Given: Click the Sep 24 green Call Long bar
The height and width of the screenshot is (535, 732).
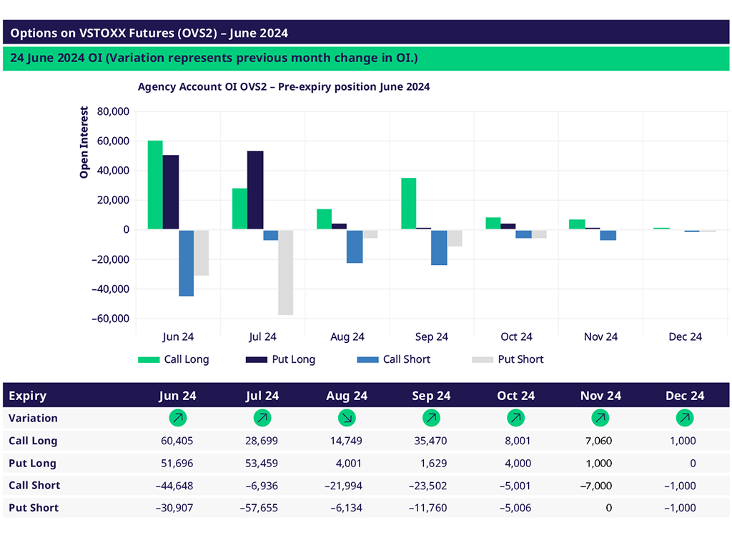Looking at the screenshot, I should [409, 204].
